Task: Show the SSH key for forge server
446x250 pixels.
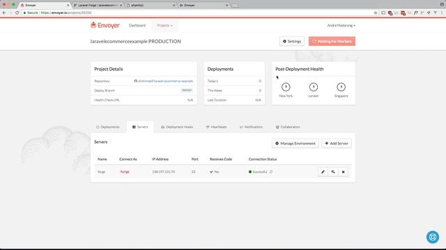Action: pyautogui.click(x=333, y=172)
